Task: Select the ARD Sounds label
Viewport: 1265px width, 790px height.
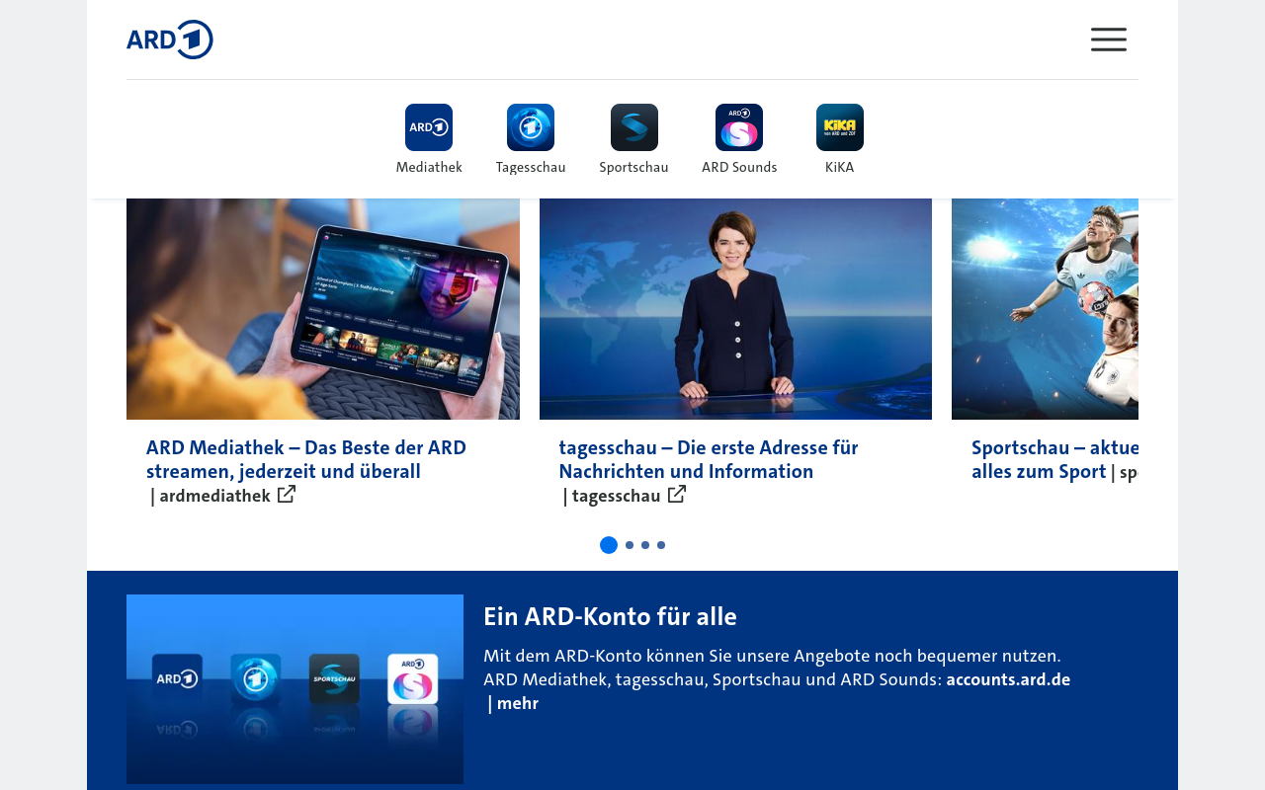Action: click(739, 167)
